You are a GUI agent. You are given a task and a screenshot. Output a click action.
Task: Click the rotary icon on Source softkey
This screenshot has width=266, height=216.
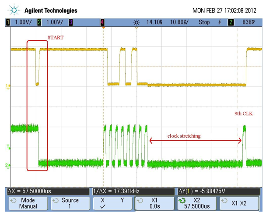click(55, 201)
